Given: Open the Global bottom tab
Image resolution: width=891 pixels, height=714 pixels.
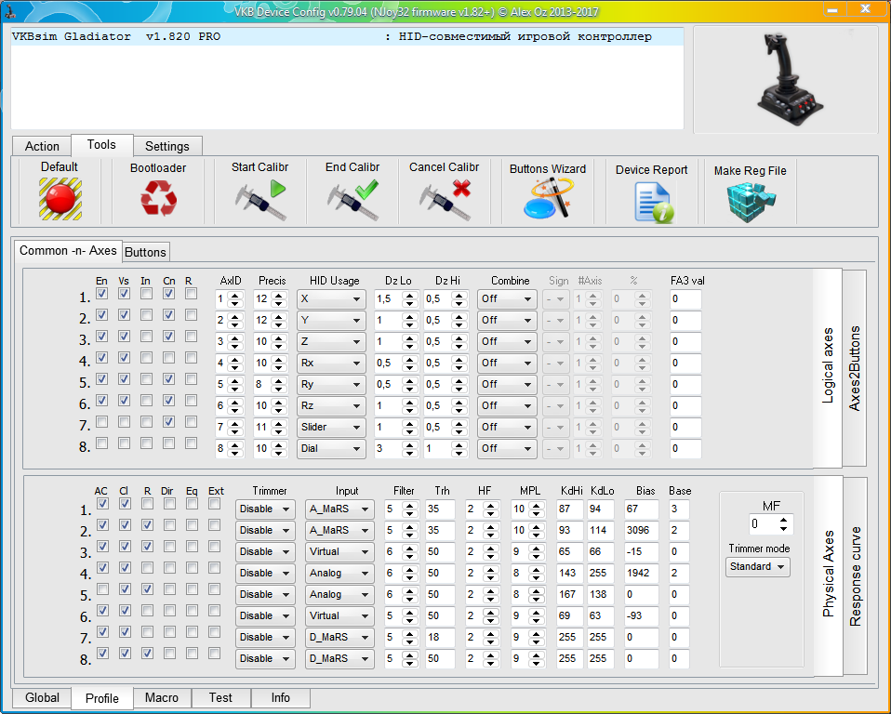Looking at the screenshot, I should [42, 697].
